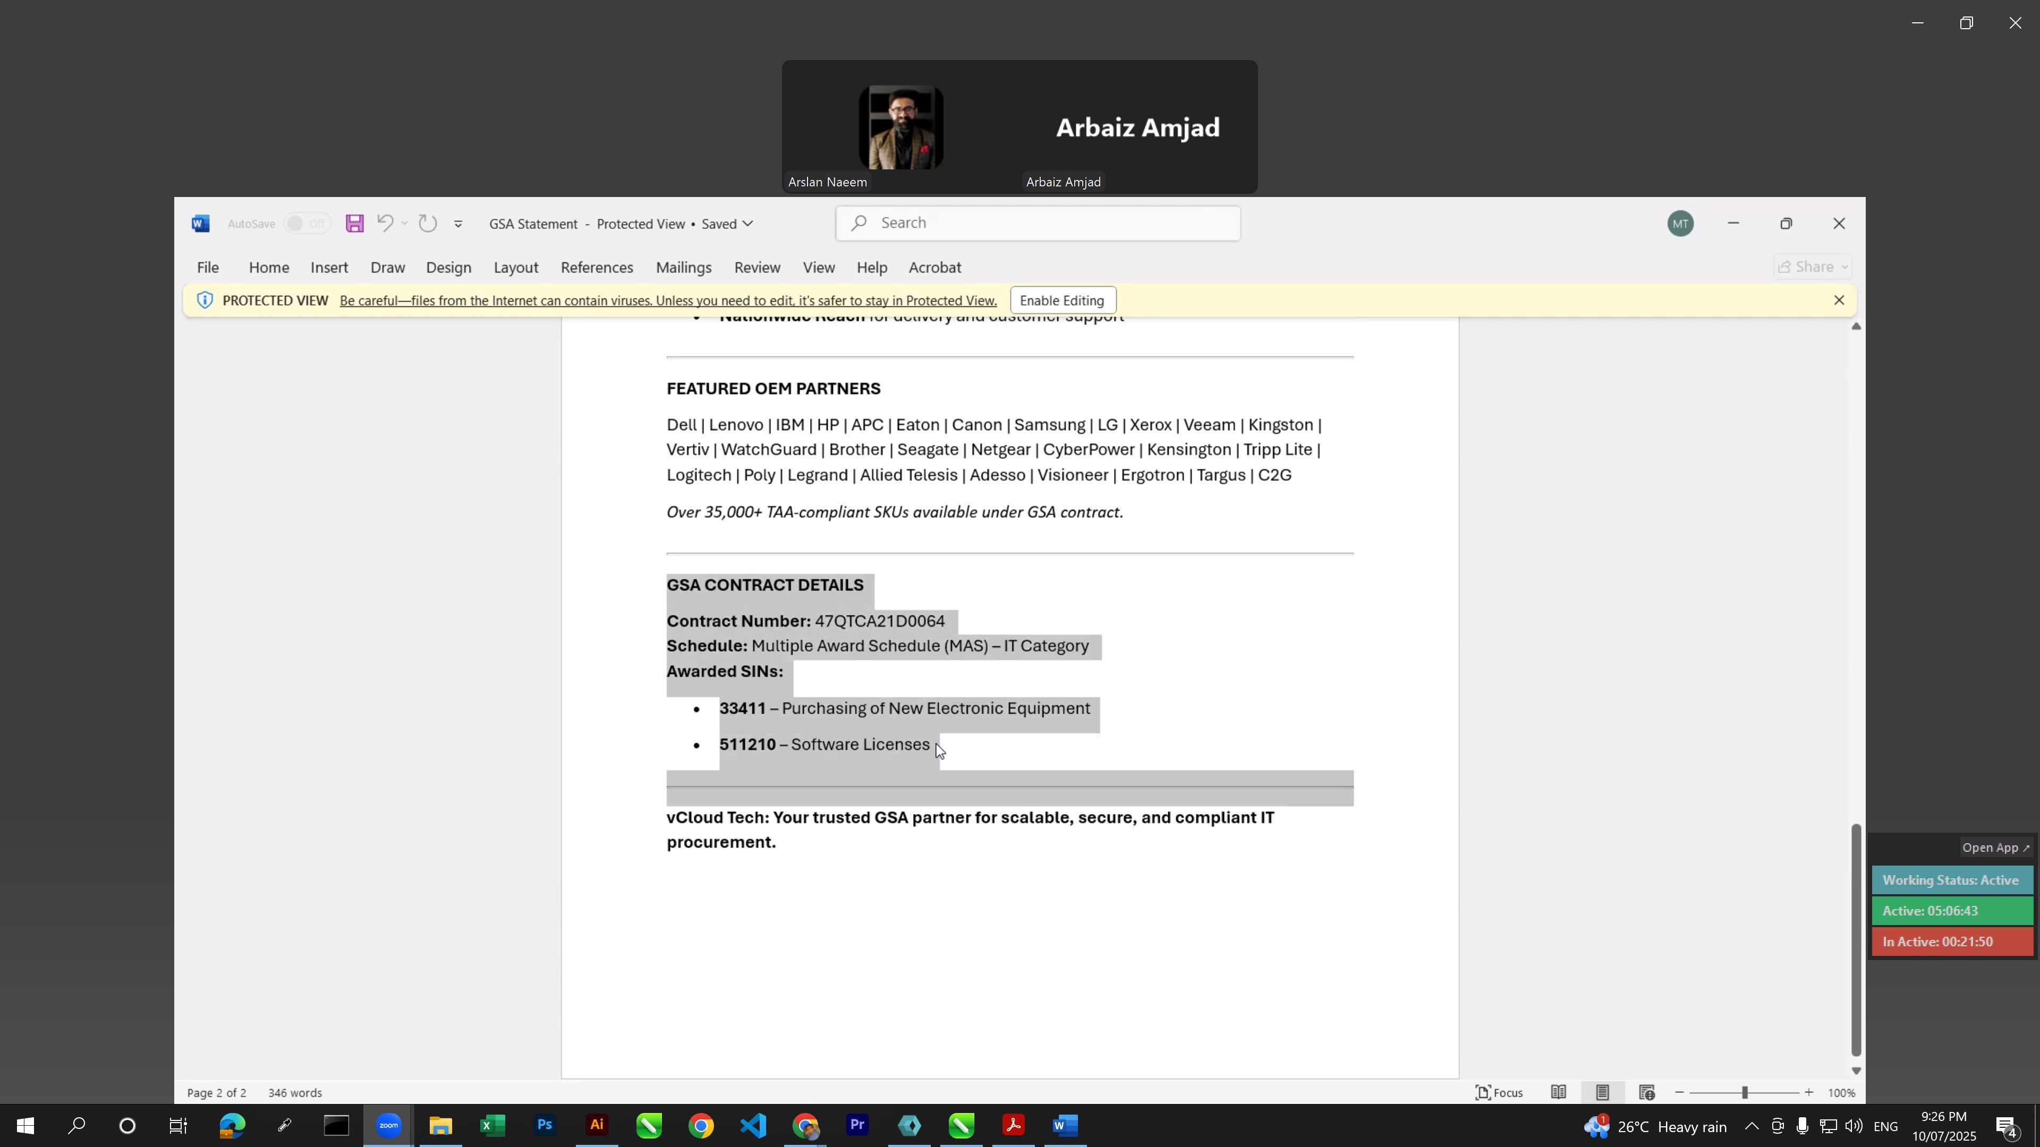Open the document title dropdown next to Saved
The height and width of the screenshot is (1147, 2040).
747,224
